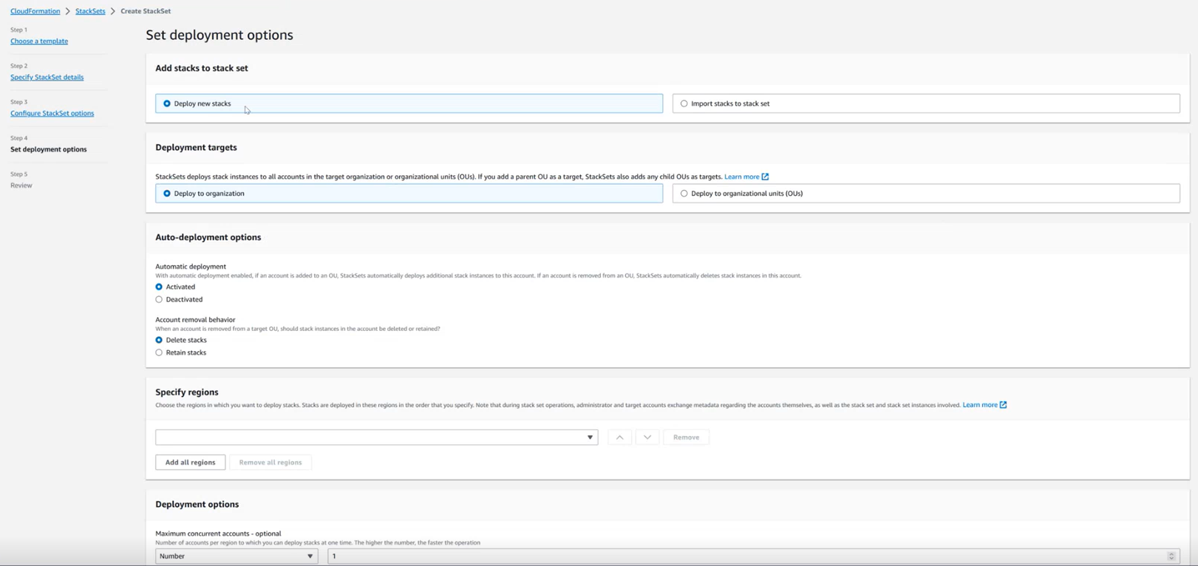
Task: Click the move region down arrow
Action: (647, 437)
